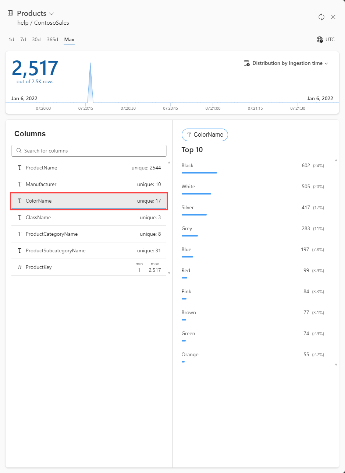Expand the Products table selector chevron

point(51,13)
